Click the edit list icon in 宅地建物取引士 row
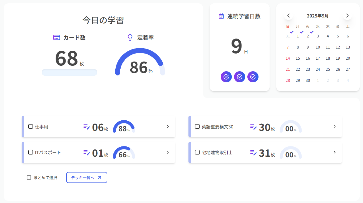 pos(253,153)
